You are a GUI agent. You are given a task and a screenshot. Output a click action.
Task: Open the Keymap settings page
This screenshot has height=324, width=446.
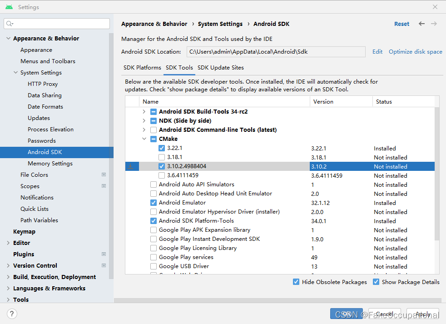pos(24,231)
